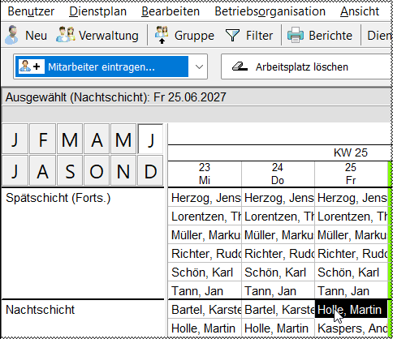
Task: Select the O (October) month button
Action: [x=97, y=170]
